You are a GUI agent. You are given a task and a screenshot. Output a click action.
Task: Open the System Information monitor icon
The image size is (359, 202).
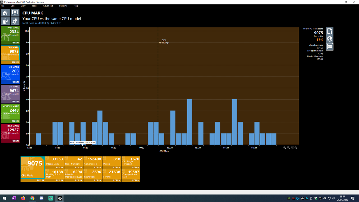(x=15, y=13)
